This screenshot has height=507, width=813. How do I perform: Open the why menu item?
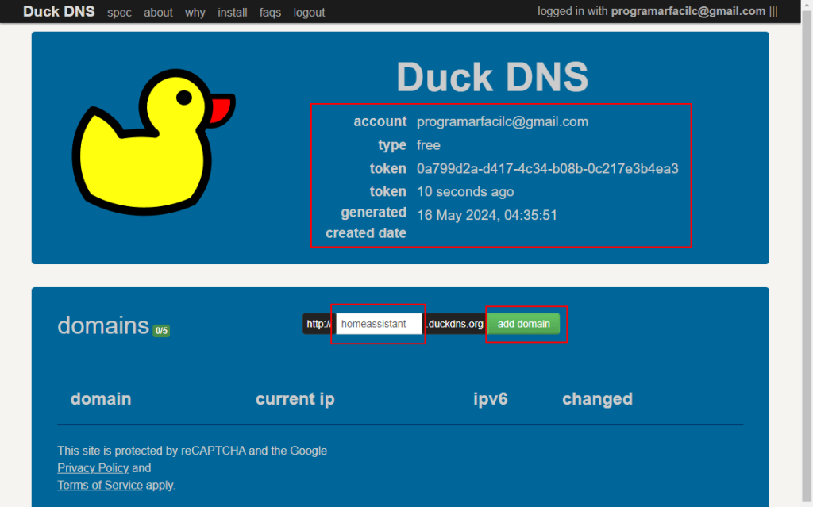195,13
